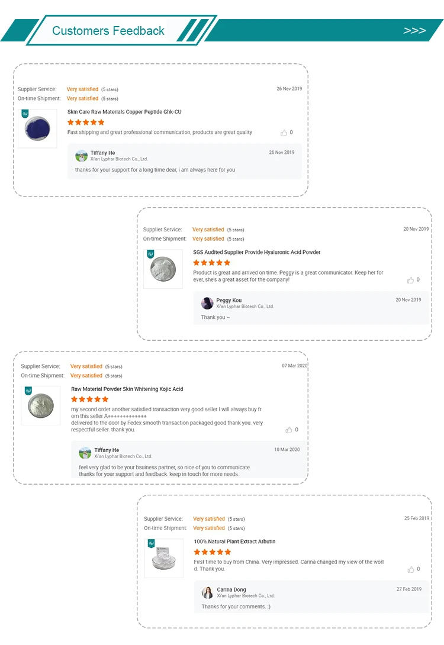Click Tiffany He's avatar on Kojic Acid reply
Viewport: 444px width, 645px height.
(x=85, y=453)
